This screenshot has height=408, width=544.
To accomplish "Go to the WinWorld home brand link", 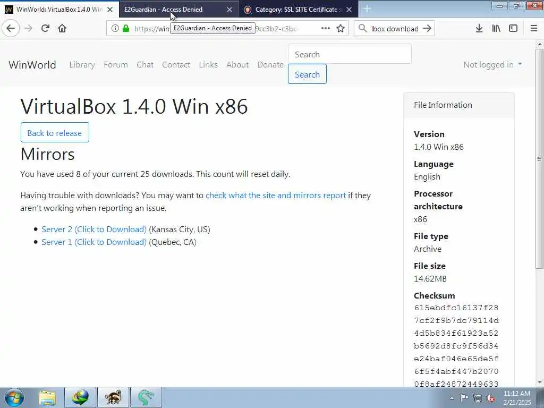I will tap(32, 64).
